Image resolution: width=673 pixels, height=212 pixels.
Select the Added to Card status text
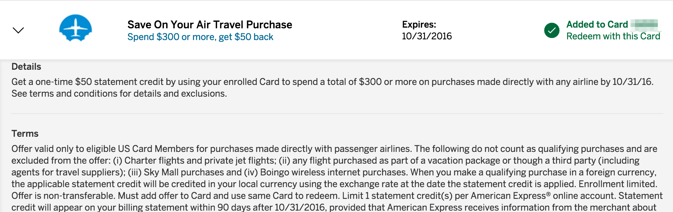pos(597,25)
